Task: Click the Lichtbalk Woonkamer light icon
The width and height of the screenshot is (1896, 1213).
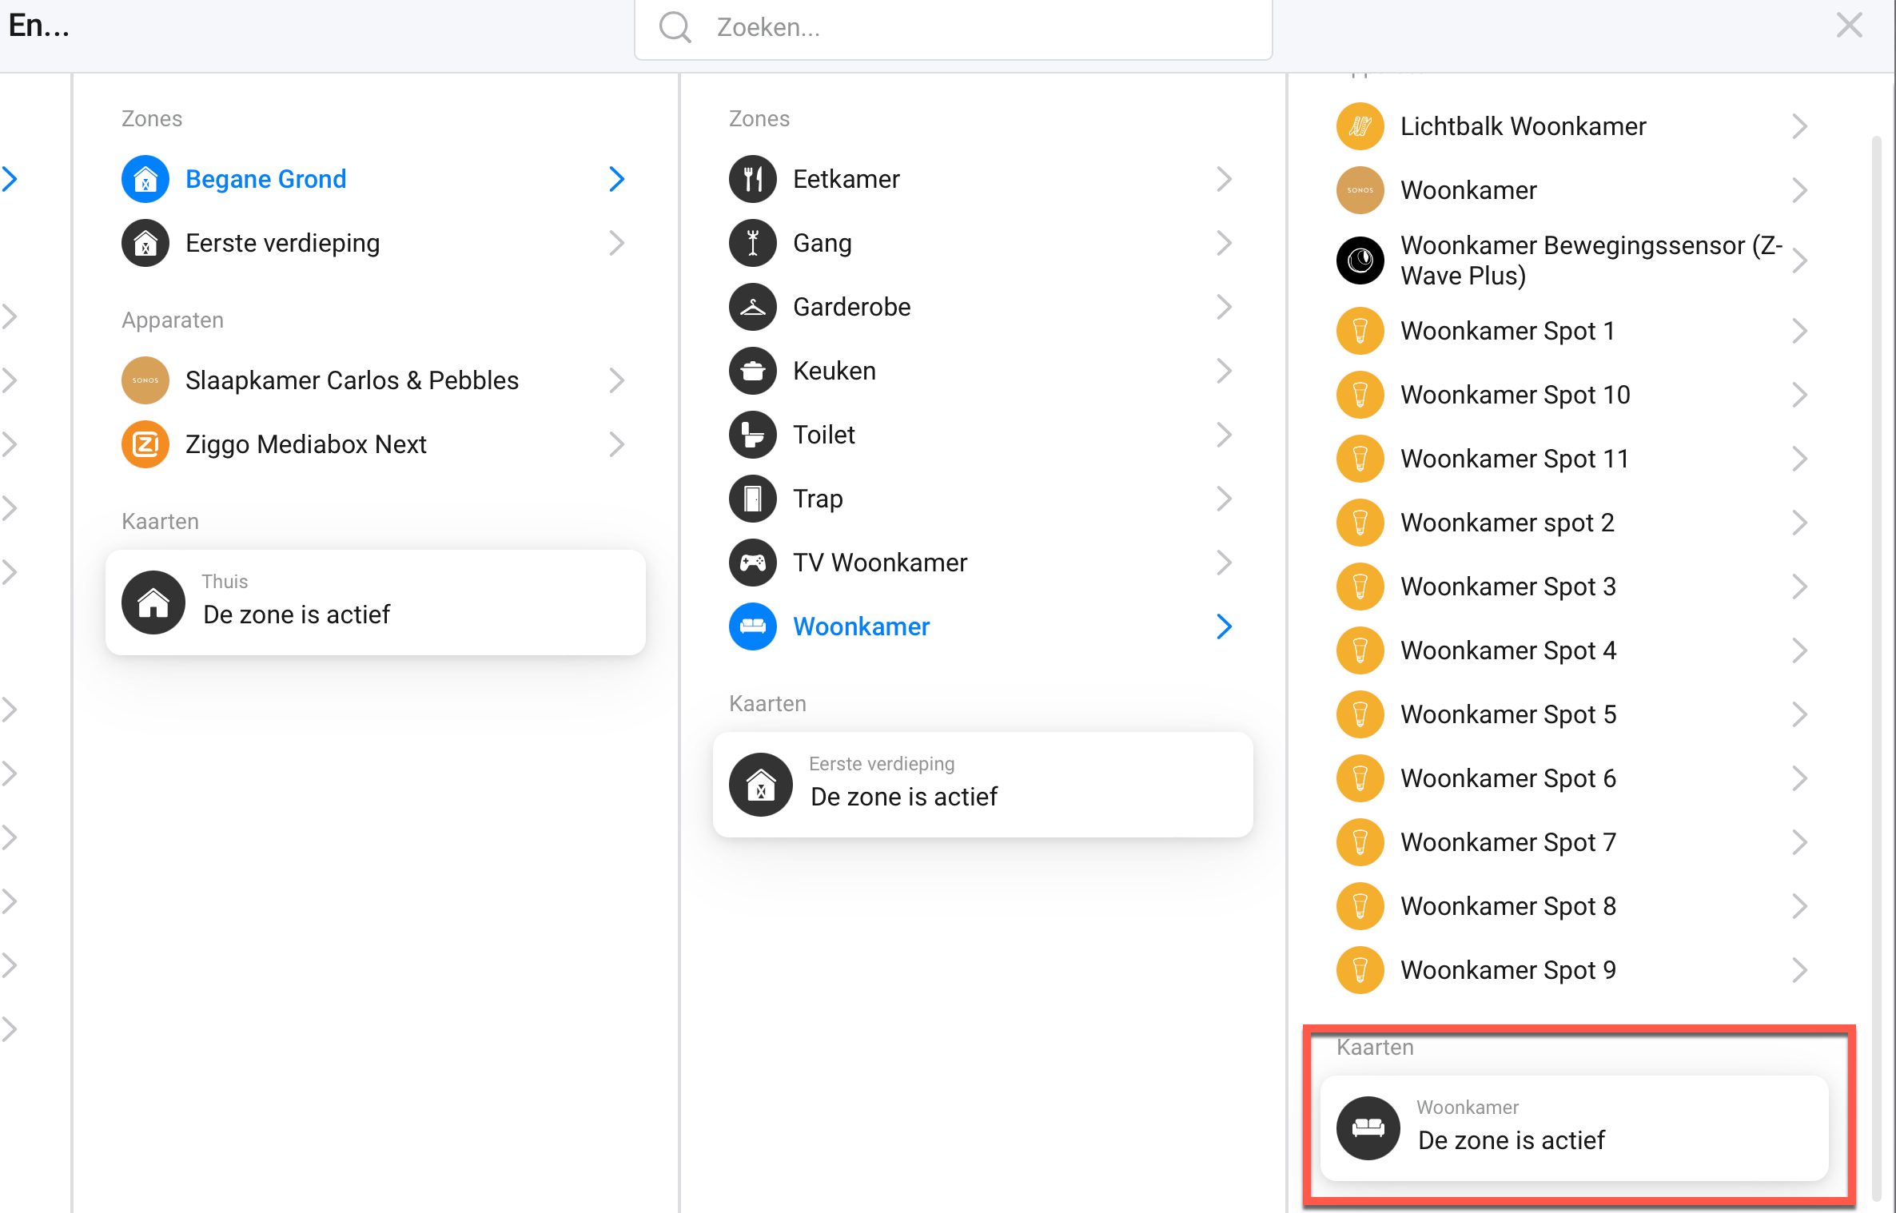Action: pos(1360,126)
